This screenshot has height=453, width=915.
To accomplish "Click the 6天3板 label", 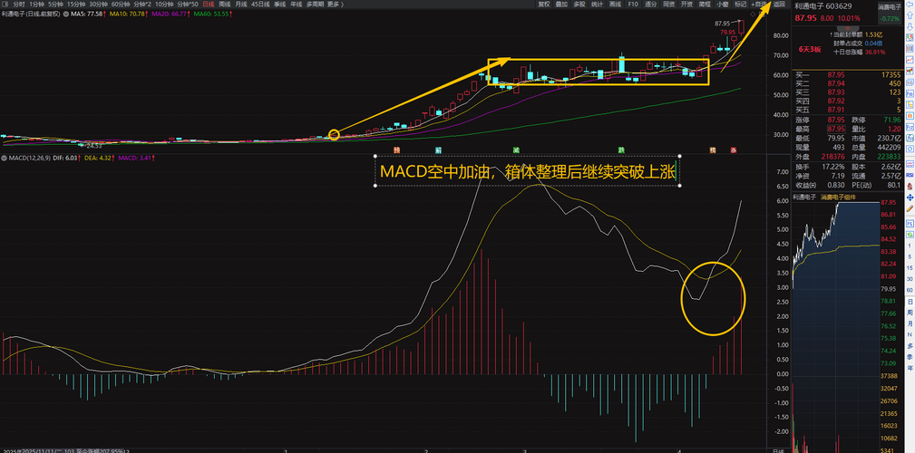I will tap(810, 49).
